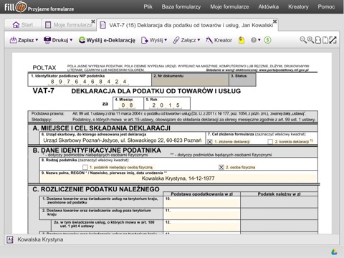Toggle full screen view icon
Viewport: 344px width, 258px height.
coord(333,40)
